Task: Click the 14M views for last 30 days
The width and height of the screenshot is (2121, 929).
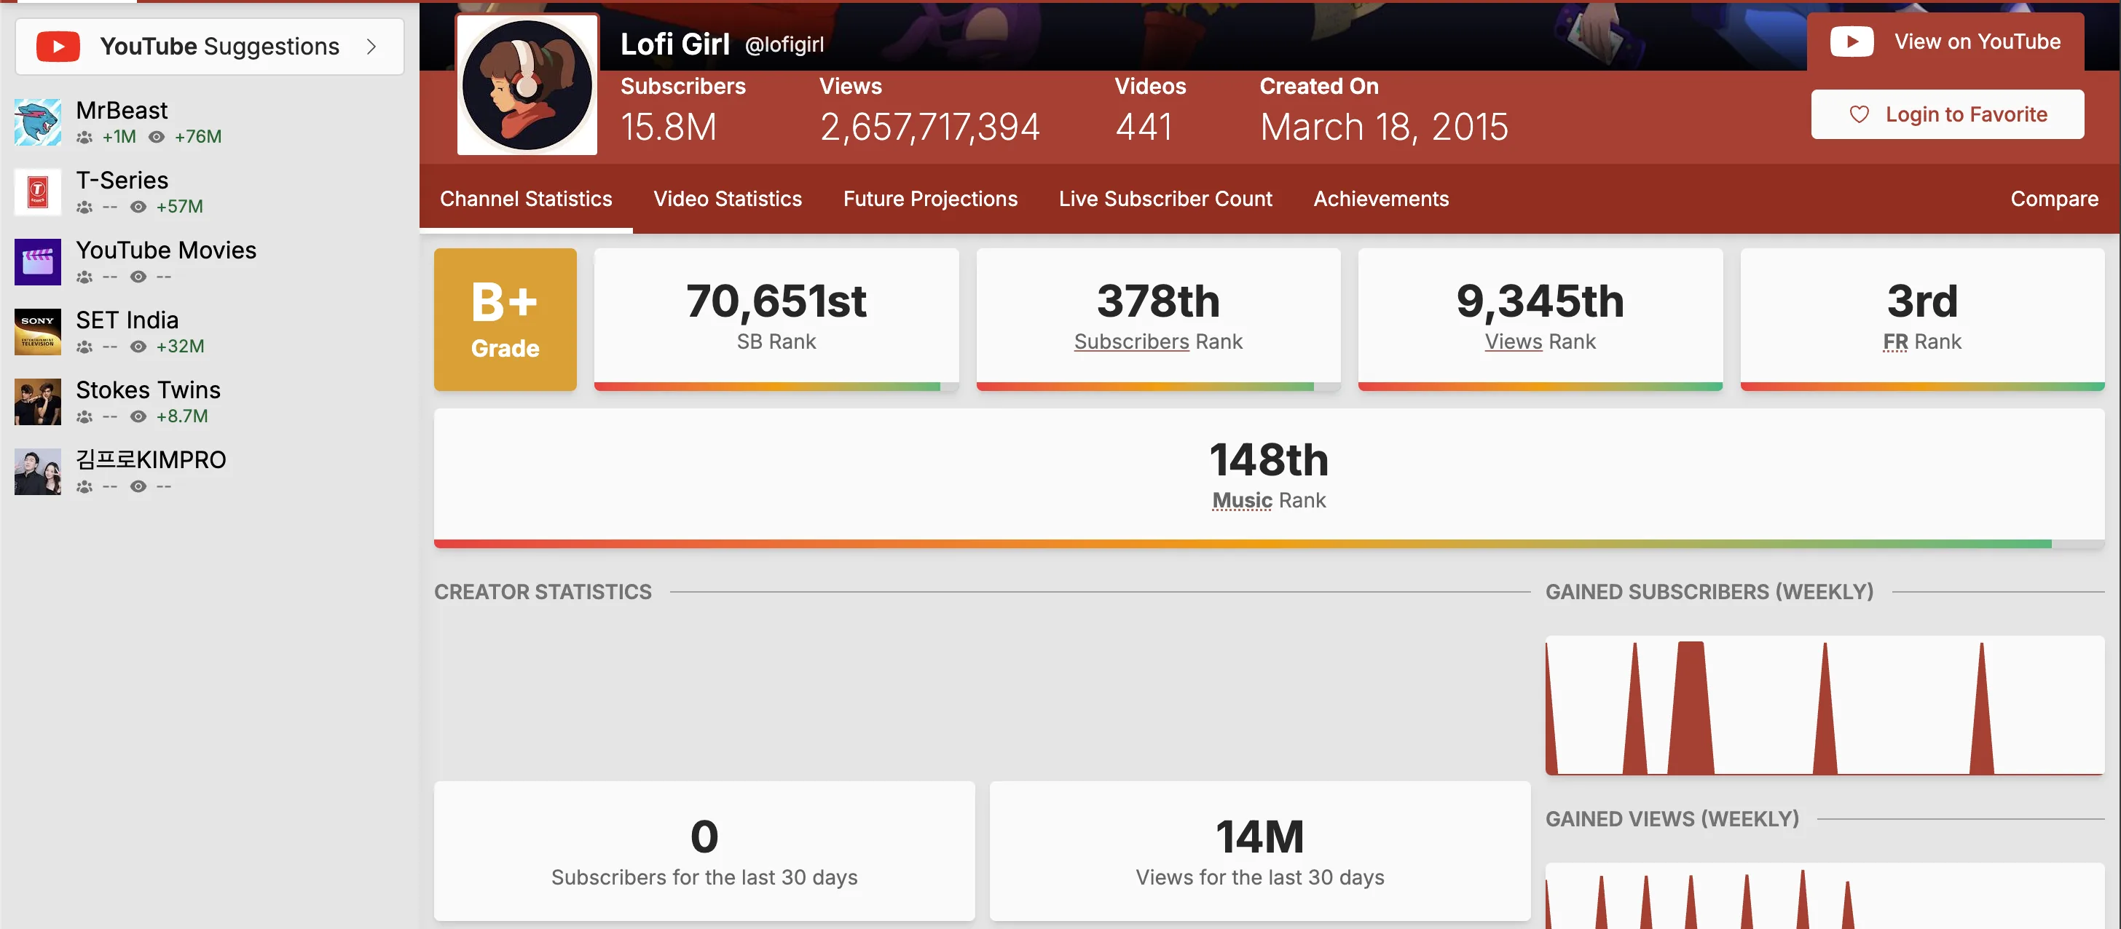Action: [1260, 837]
